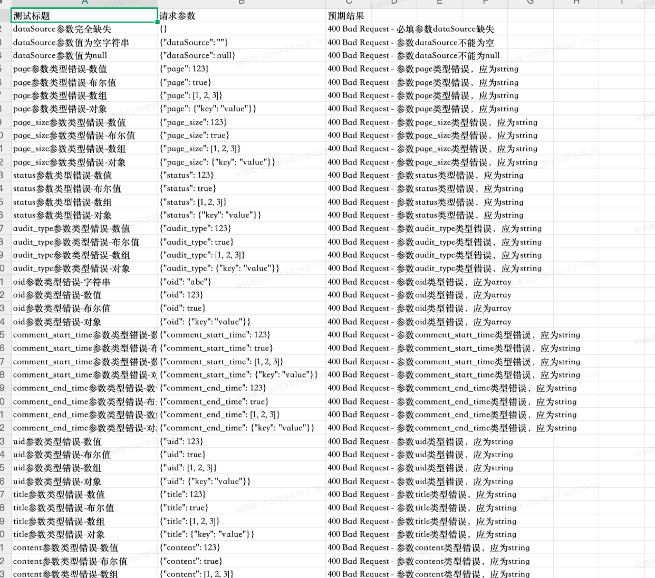Select the "测试标题" header cell

point(84,16)
